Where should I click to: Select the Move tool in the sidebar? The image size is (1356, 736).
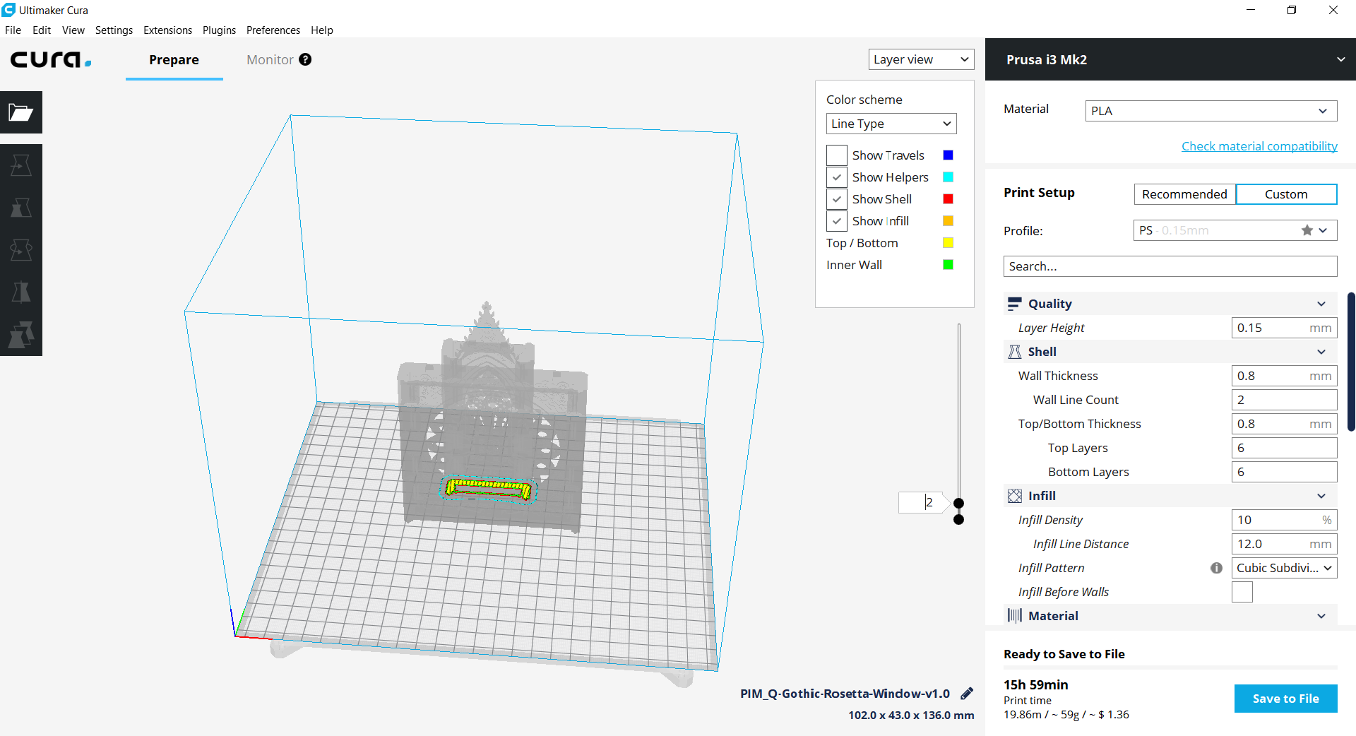pos(21,165)
